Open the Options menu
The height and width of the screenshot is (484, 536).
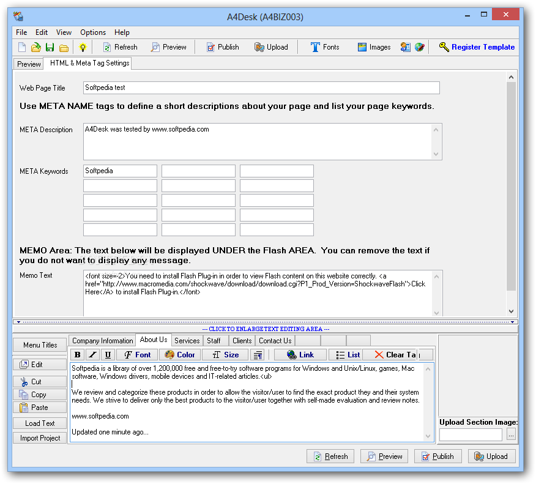[93, 32]
